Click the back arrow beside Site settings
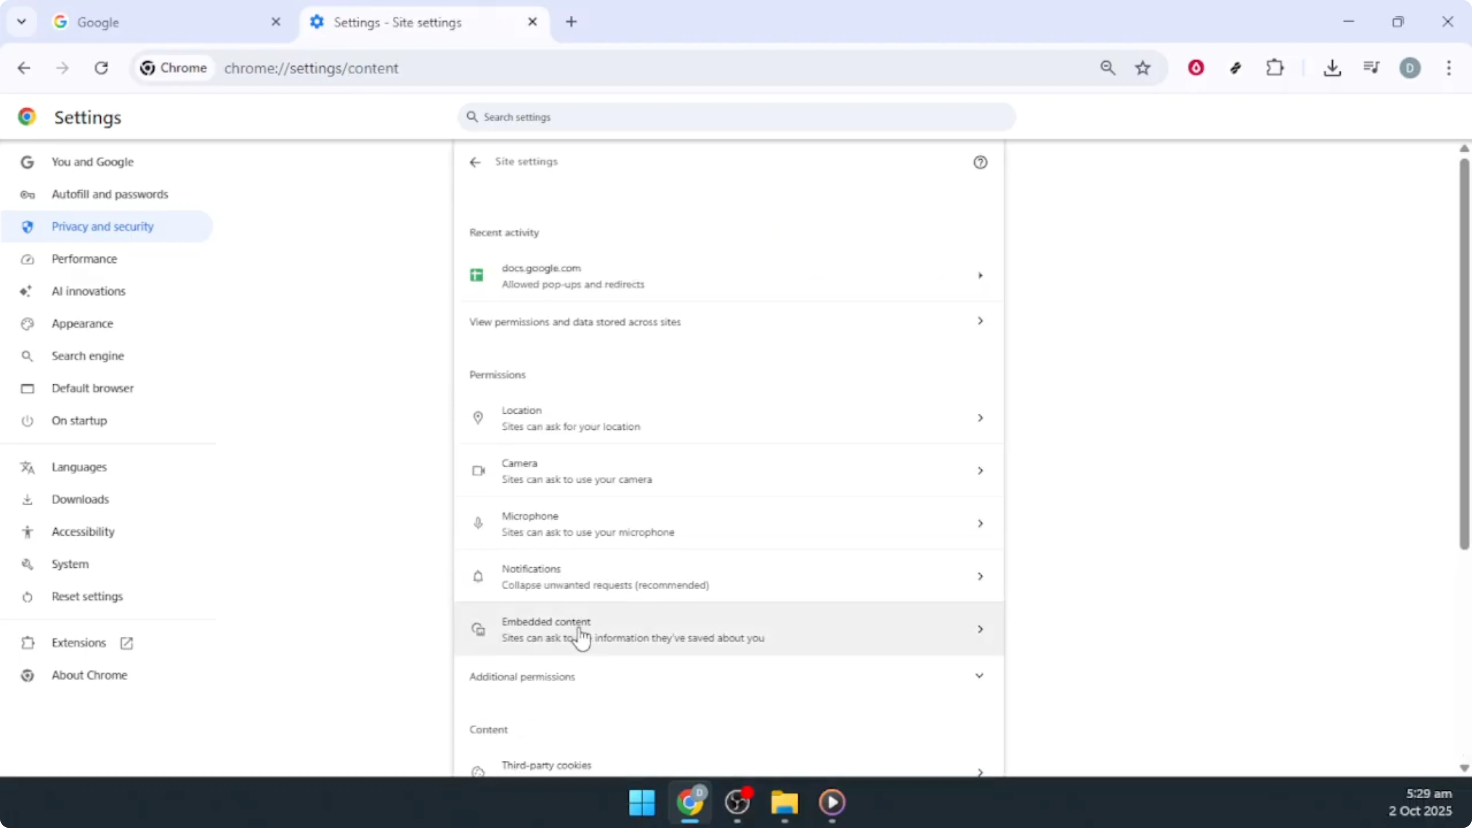 [476, 162]
